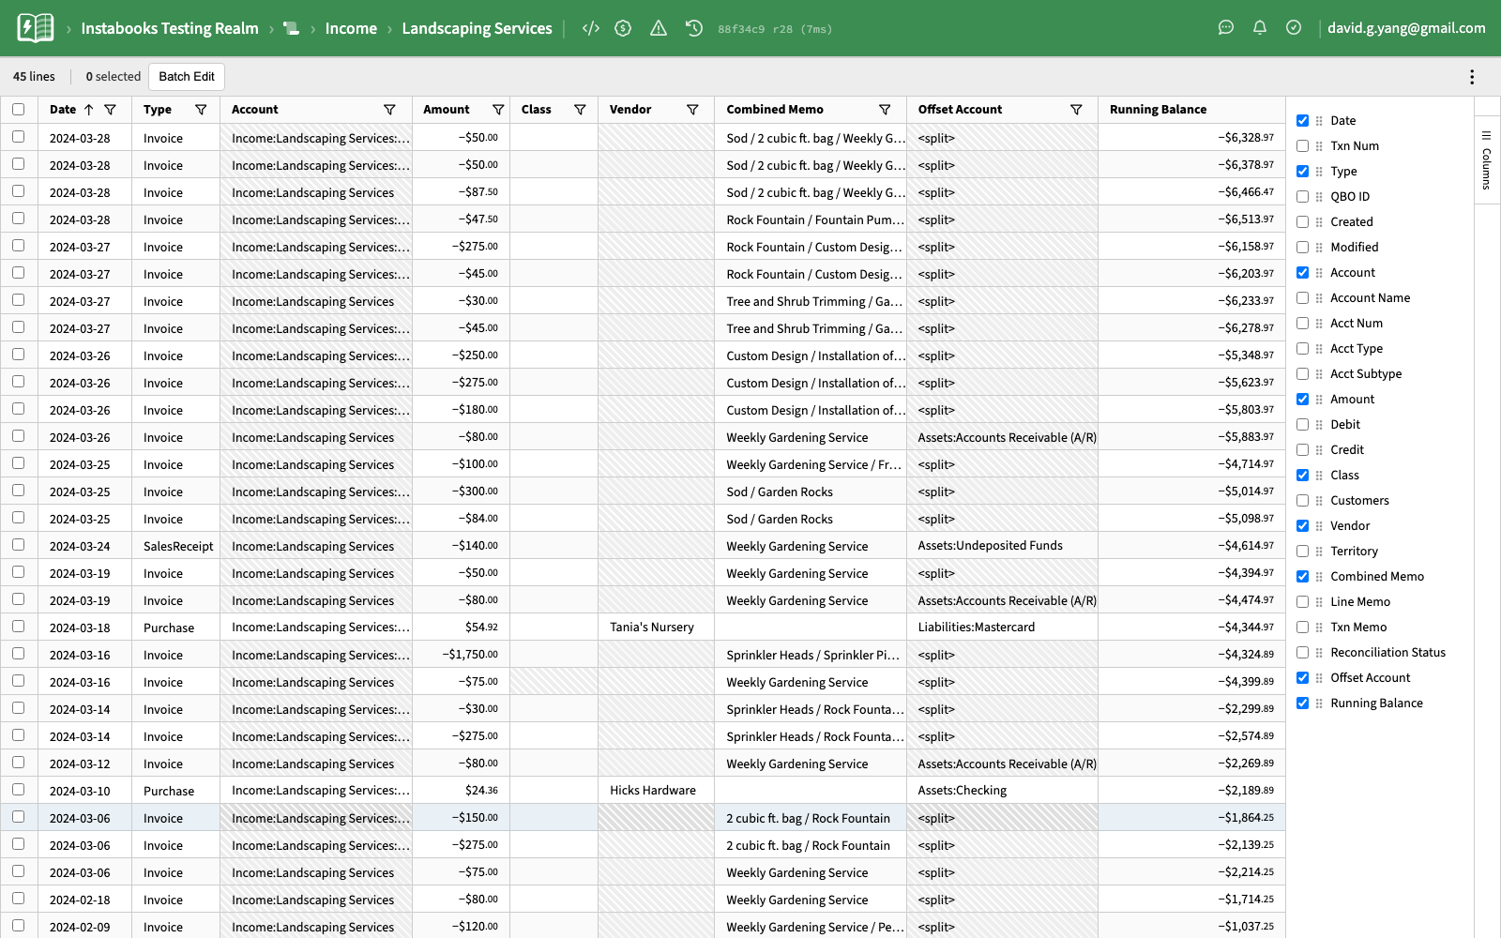Grab the drag handle beside Vendor column option
The width and height of the screenshot is (1501, 938).
pyautogui.click(x=1319, y=526)
